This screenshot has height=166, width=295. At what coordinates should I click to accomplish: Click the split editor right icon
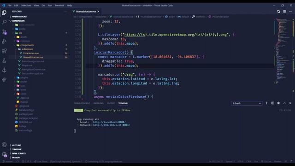point(284,12)
